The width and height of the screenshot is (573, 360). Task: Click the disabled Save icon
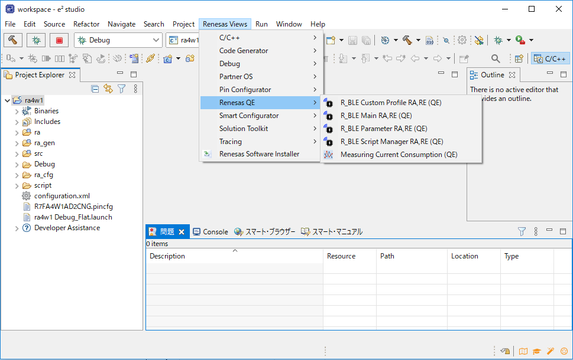[352, 40]
